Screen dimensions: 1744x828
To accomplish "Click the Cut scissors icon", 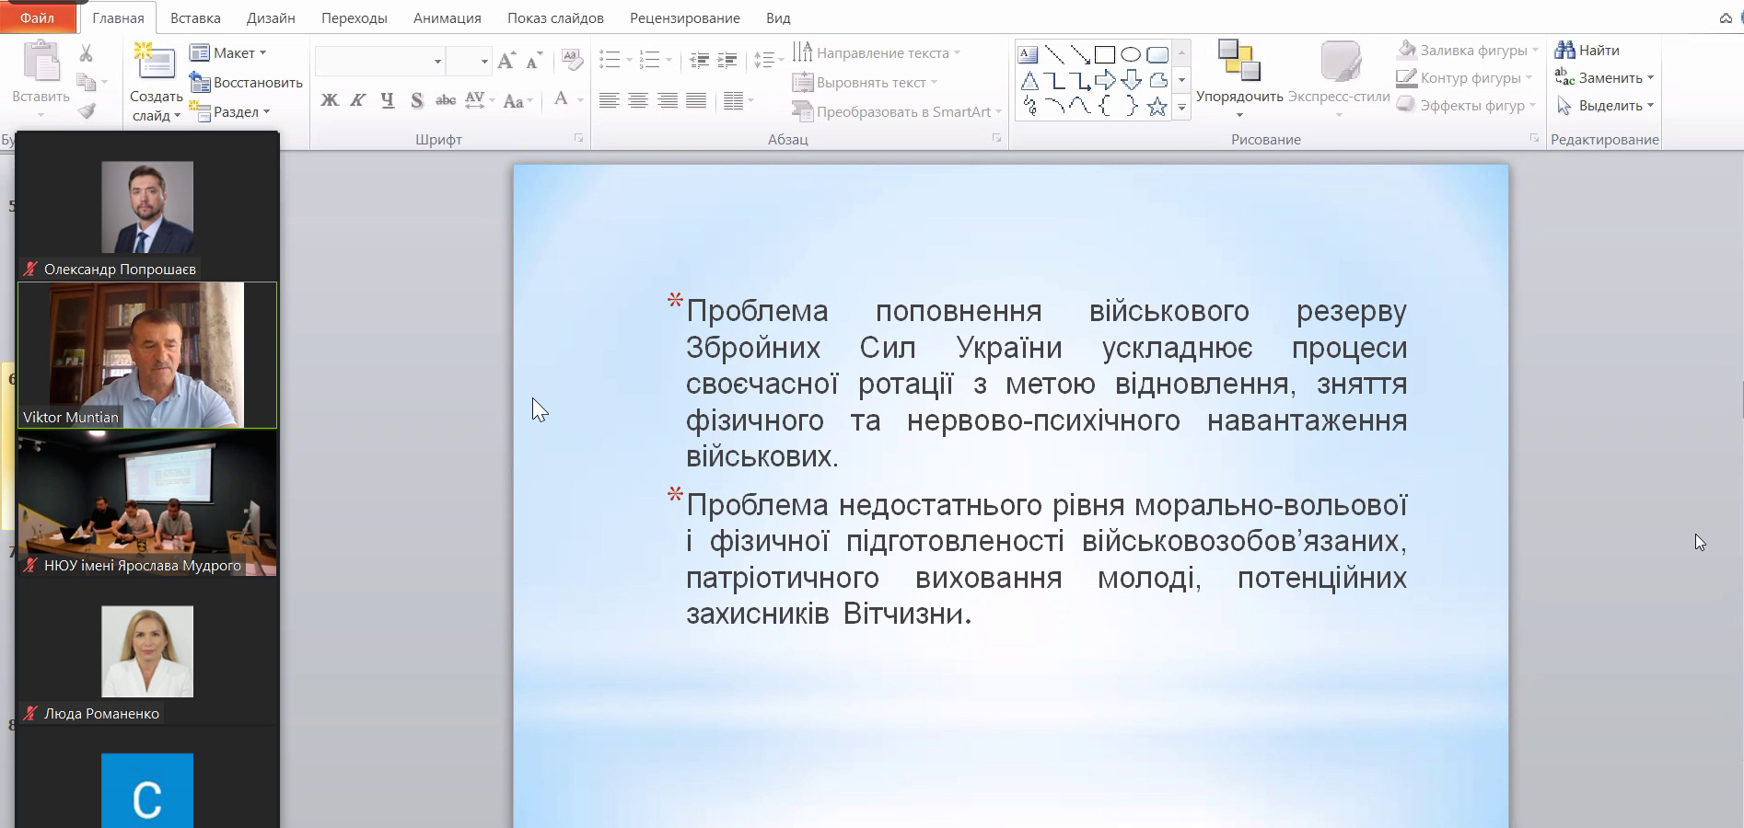I will coord(86,53).
